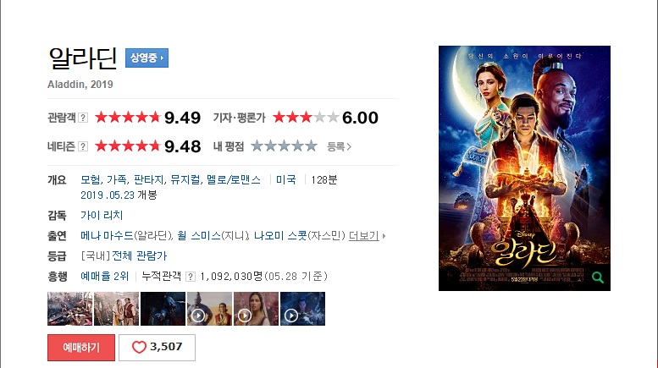Click the magnifier icon on the poster

click(x=598, y=277)
